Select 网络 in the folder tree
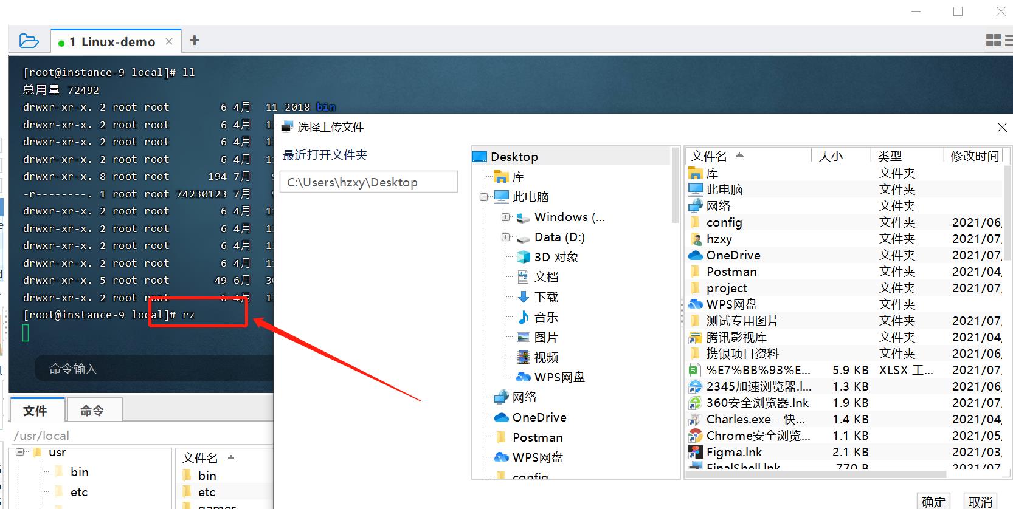1013x509 pixels. [x=524, y=397]
